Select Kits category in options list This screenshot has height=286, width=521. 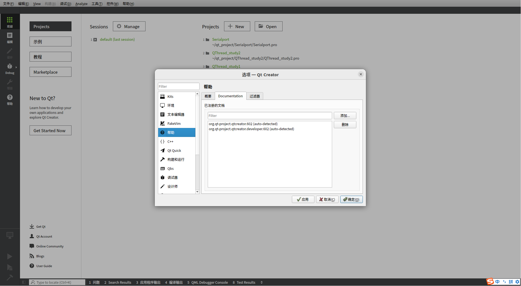click(x=176, y=96)
